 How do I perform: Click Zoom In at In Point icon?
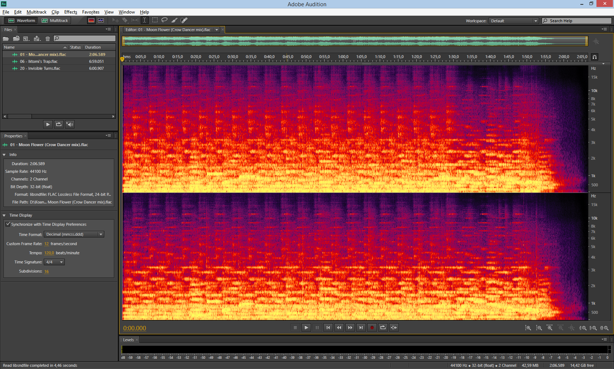(x=583, y=328)
